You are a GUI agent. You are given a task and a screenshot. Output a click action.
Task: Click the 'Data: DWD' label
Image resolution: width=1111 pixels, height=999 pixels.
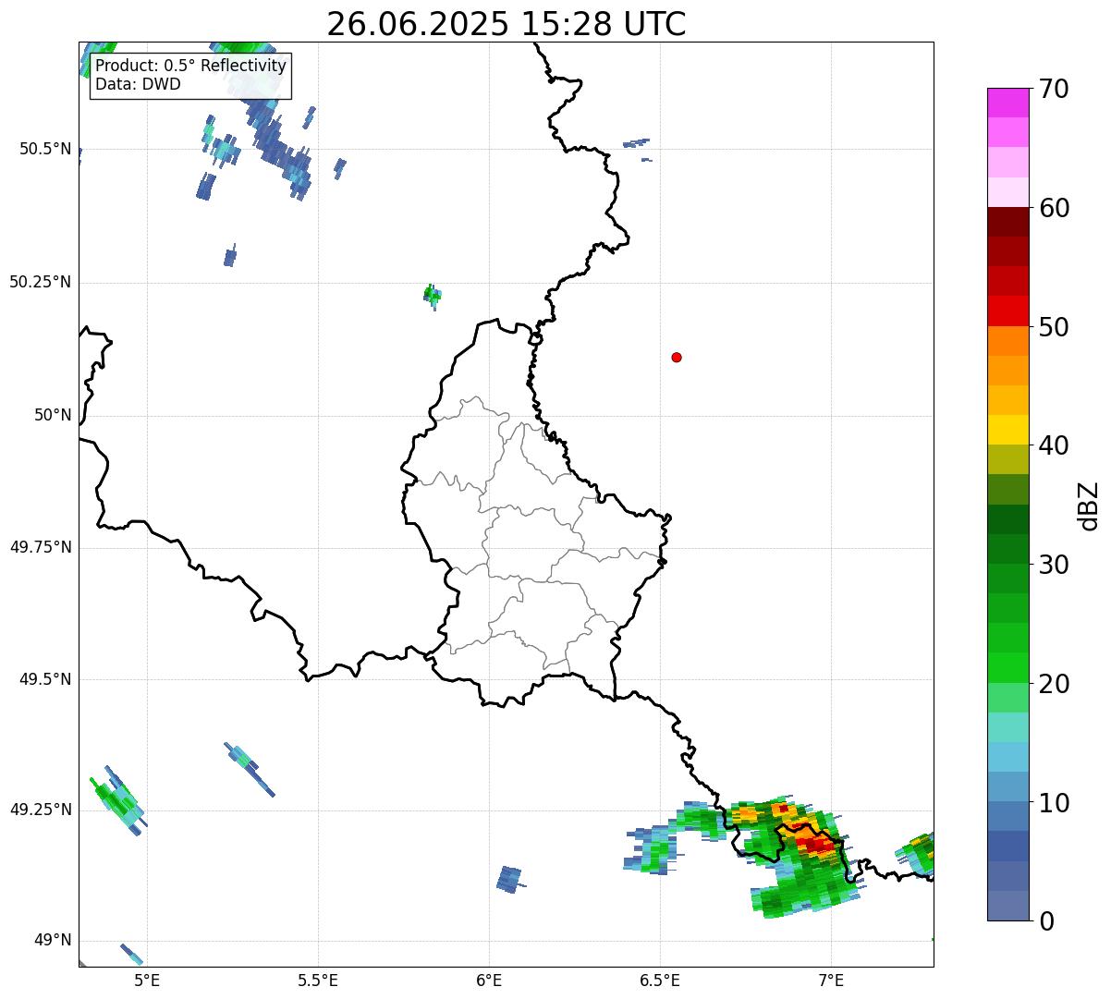tap(138, 85)
